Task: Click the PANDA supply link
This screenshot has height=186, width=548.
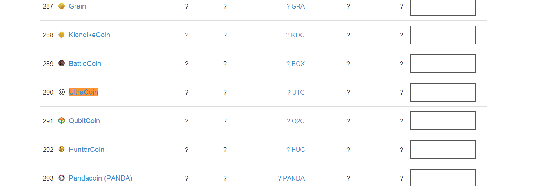Action: click(291, 178)
